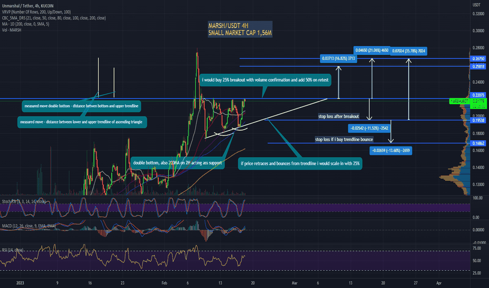The width and height of the screenshot is (489, 288).
Task: Click the 25.00 RSI scale value
Action: tap(477, 273)
